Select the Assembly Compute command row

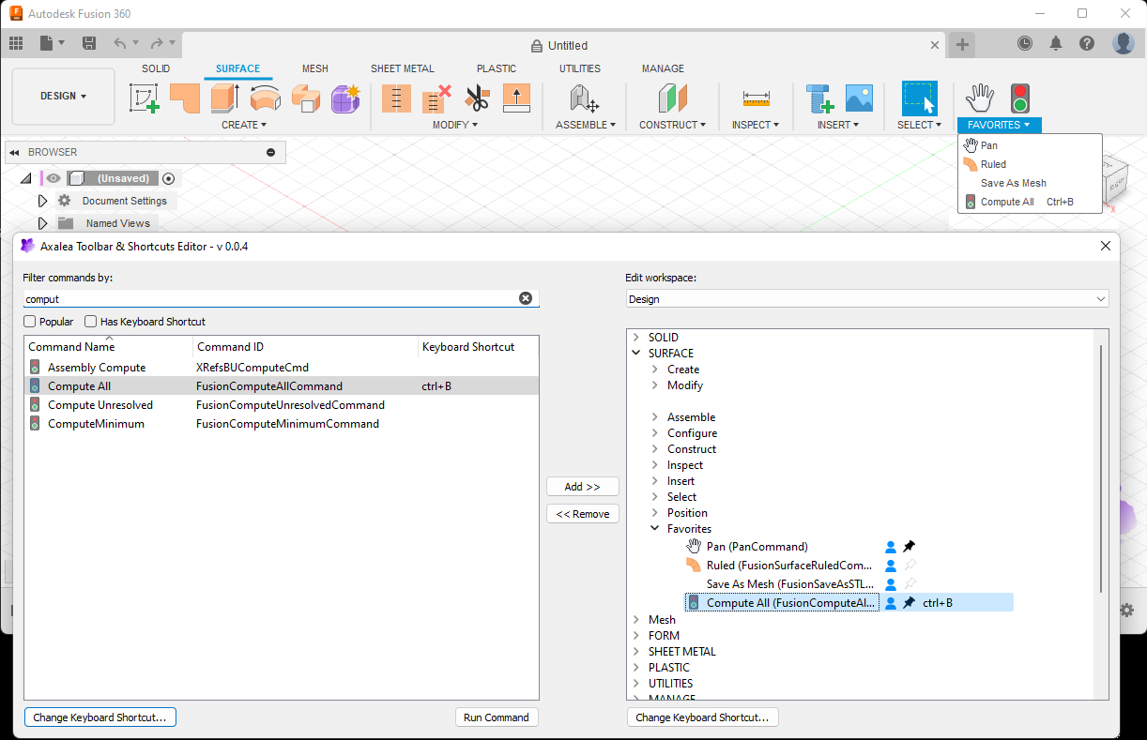pyautogui.click(x=282, y=368)
